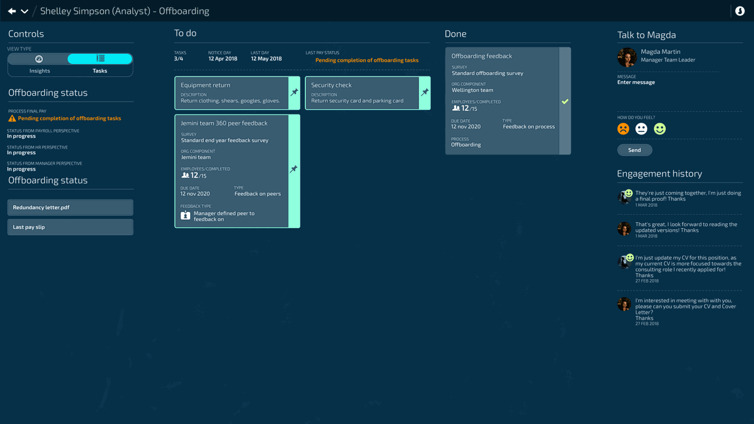
Task: Open the Offboarding feedback card title
Action: [x=481, y=56]
